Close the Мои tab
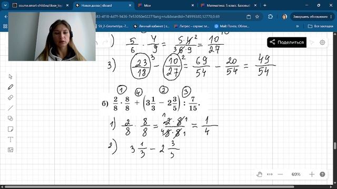 (x=193, y=5)
